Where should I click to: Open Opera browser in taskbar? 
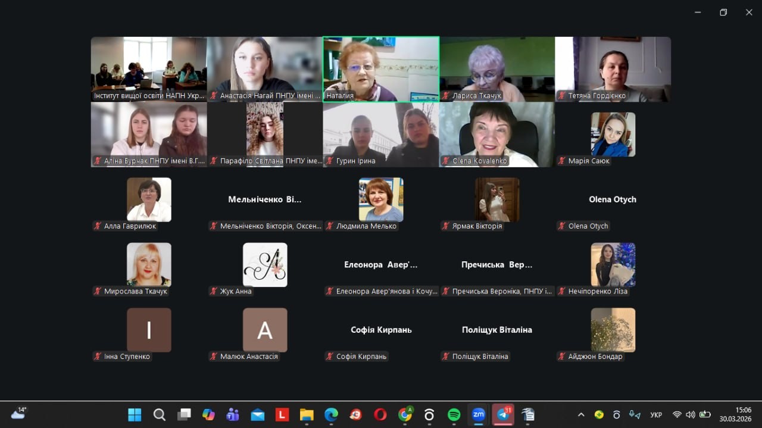380,415
